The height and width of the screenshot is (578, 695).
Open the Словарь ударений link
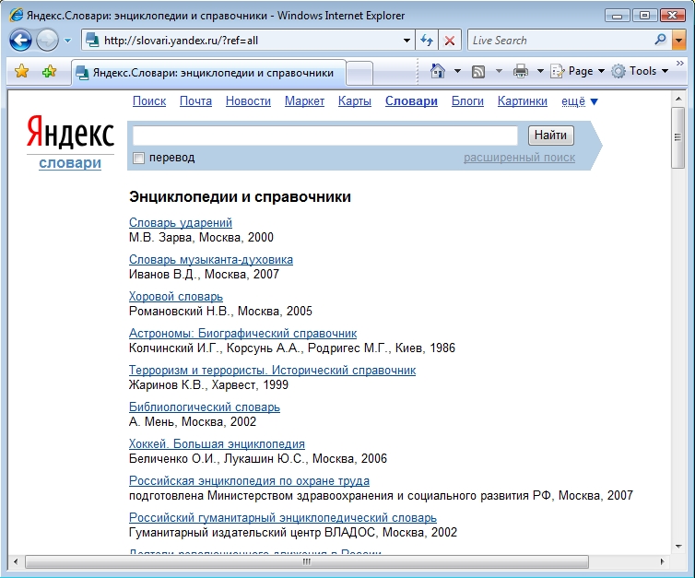coord(181,222)
